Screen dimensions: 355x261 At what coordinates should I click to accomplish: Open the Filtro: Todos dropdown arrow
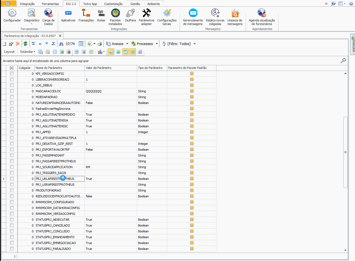coord(194,44)
